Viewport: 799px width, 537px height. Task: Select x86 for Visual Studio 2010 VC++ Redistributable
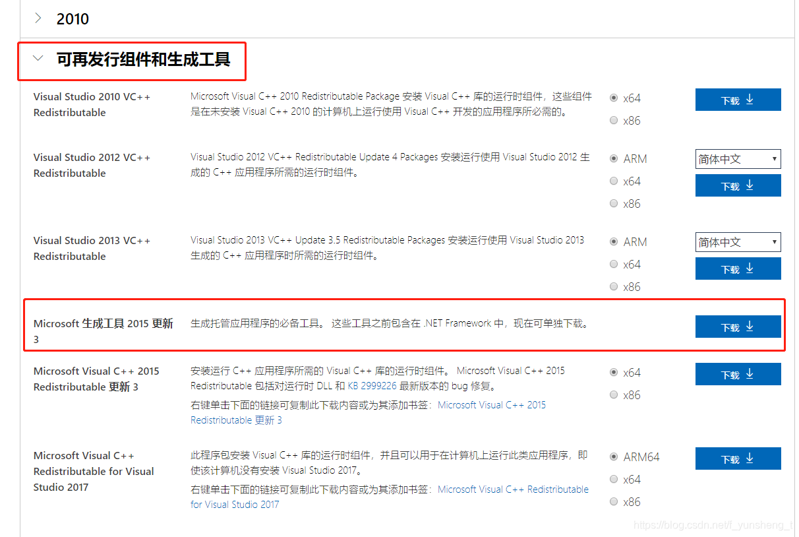click(614, 120)
